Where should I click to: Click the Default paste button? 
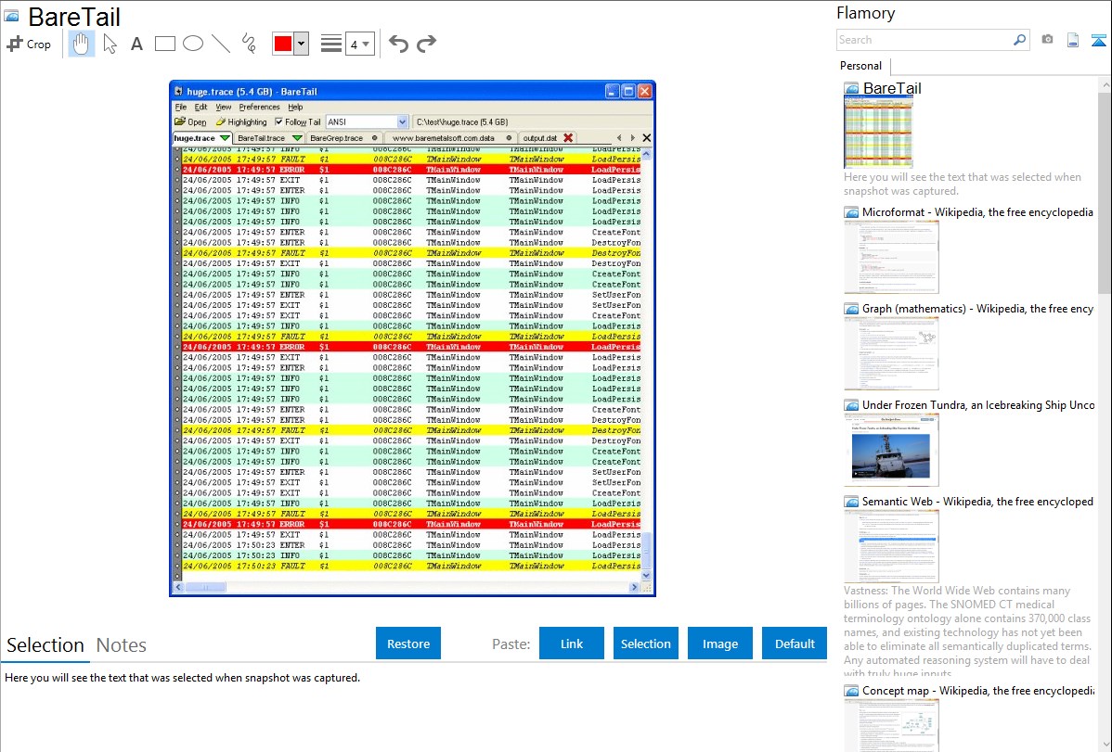coord(795,644)
